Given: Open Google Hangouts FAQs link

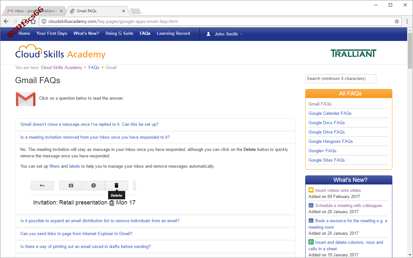Looking at the screenshot, I should click(x=331, y=141).
